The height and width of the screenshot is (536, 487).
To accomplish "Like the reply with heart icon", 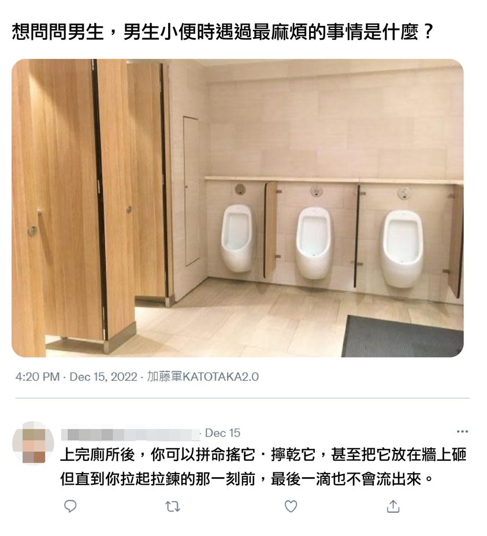I will click(x=291, y=507).
